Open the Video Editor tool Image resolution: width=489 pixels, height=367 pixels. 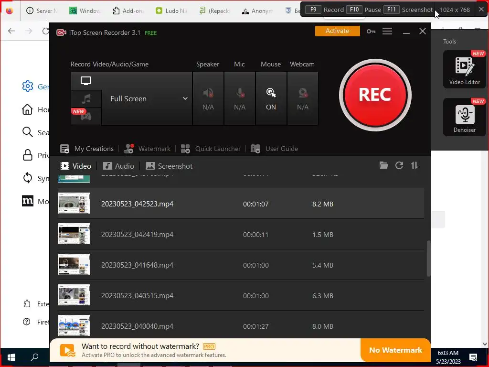coord(464,69)
